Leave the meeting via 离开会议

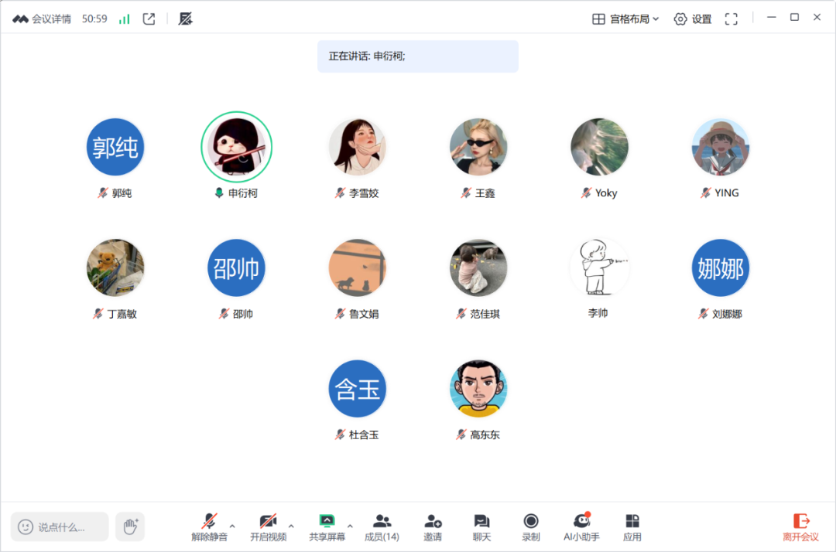pos(800,526)
